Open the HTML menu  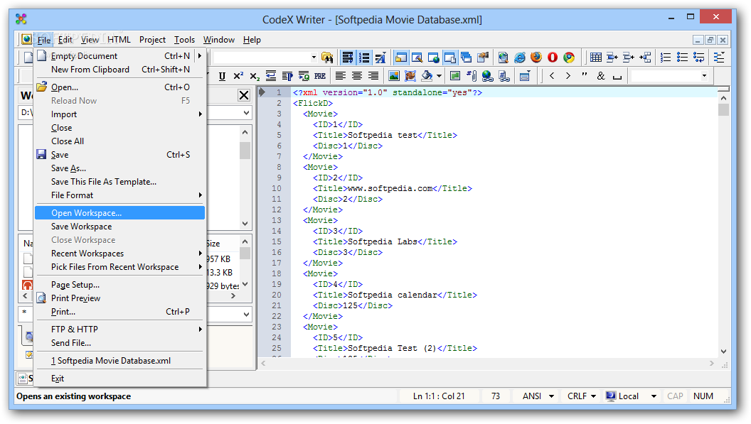click(x=119, y=40)
